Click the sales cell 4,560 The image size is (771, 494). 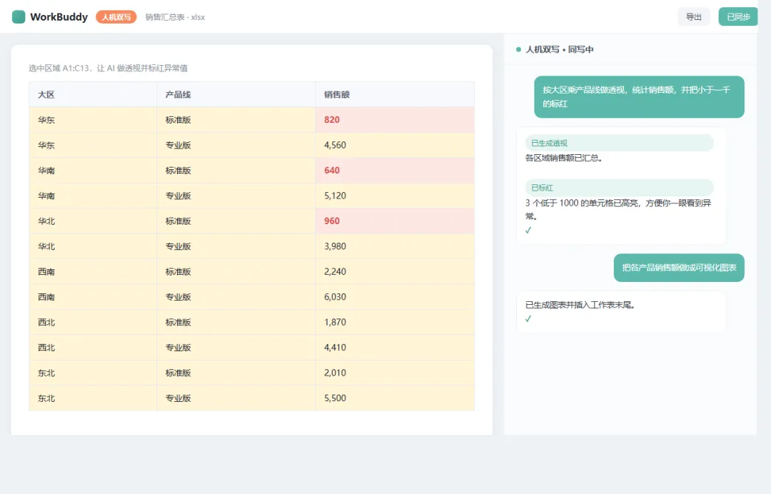[x=395, y=145]
